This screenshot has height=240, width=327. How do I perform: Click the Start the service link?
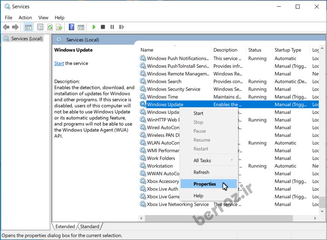59,63
